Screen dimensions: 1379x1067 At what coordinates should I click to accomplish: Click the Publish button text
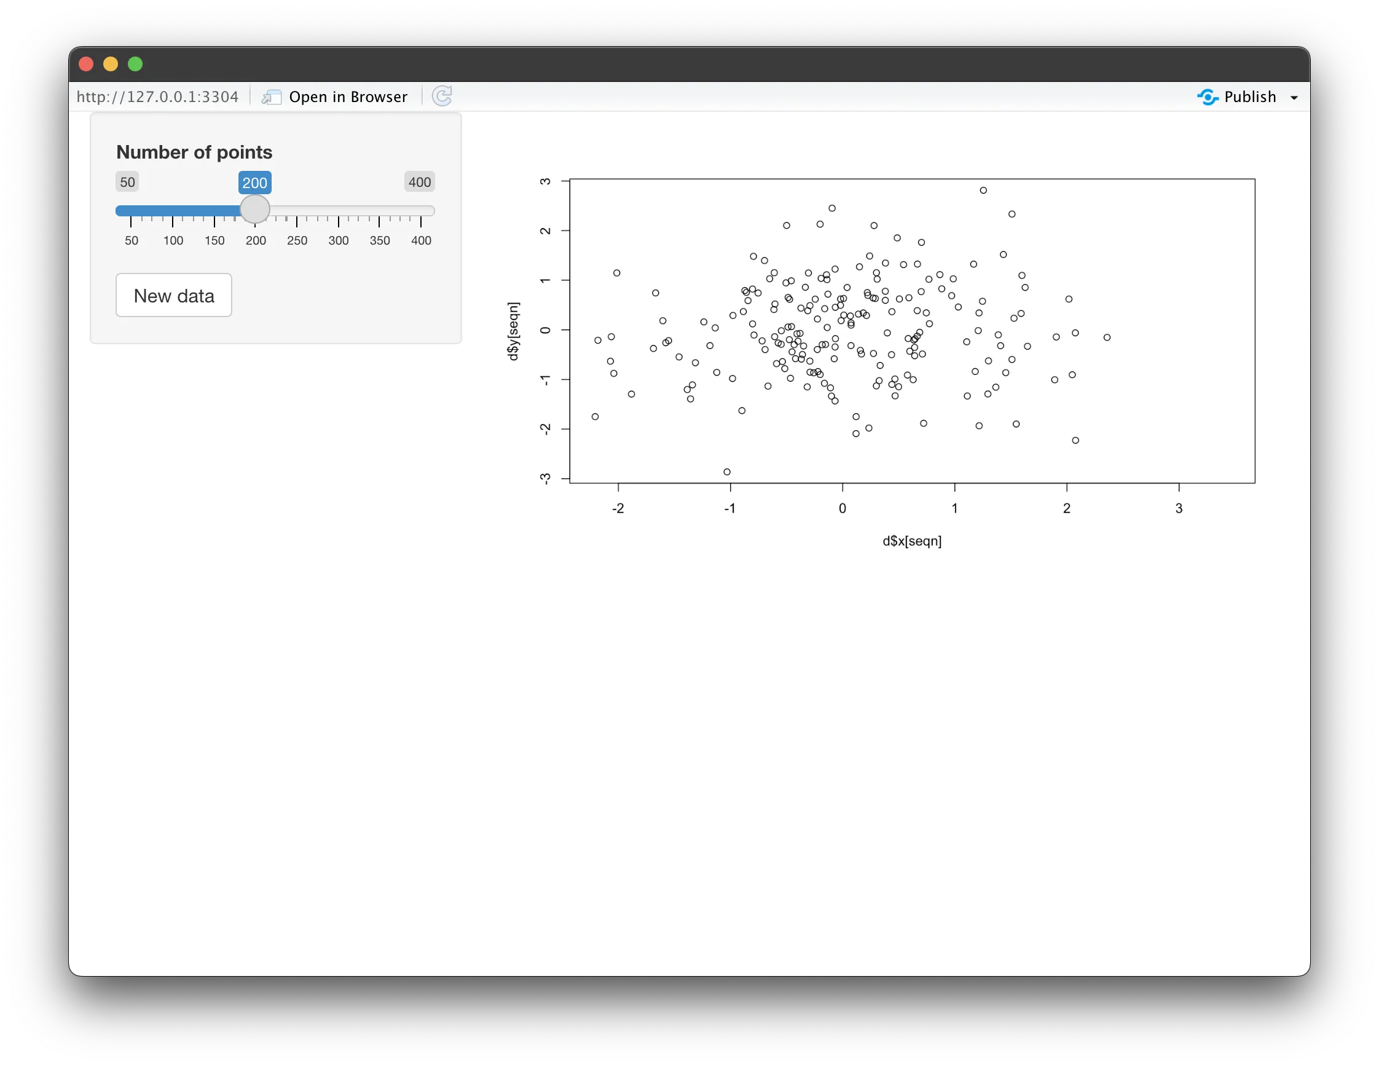pos(1249,96)
